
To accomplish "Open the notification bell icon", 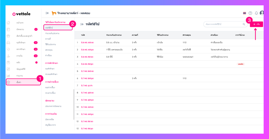I will click(x=256, y=13).
